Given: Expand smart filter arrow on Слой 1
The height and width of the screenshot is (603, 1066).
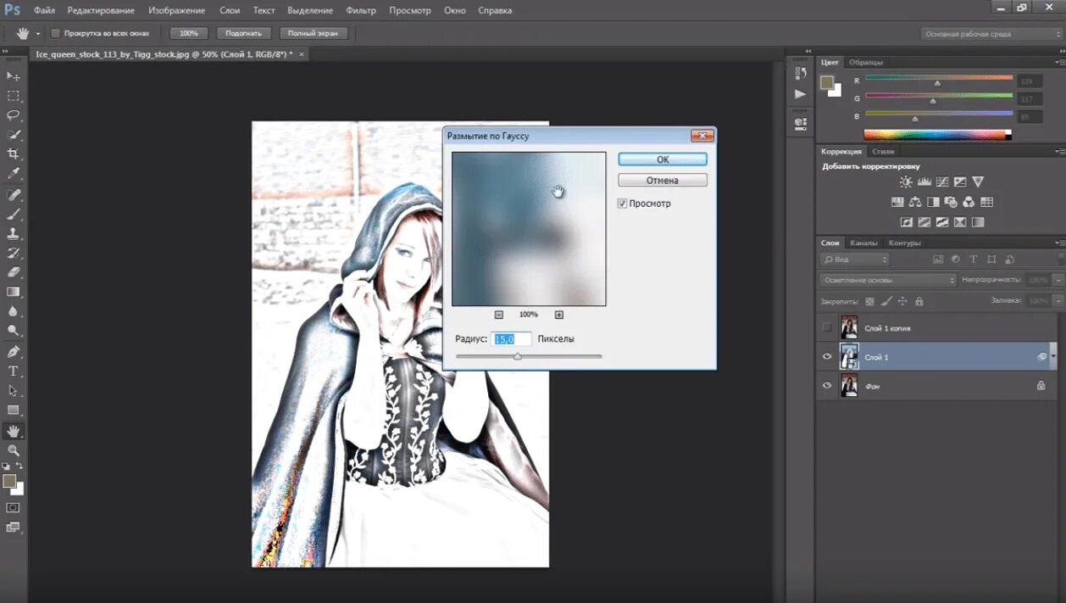Looking at the screenshot, I should coord(1053,357).
